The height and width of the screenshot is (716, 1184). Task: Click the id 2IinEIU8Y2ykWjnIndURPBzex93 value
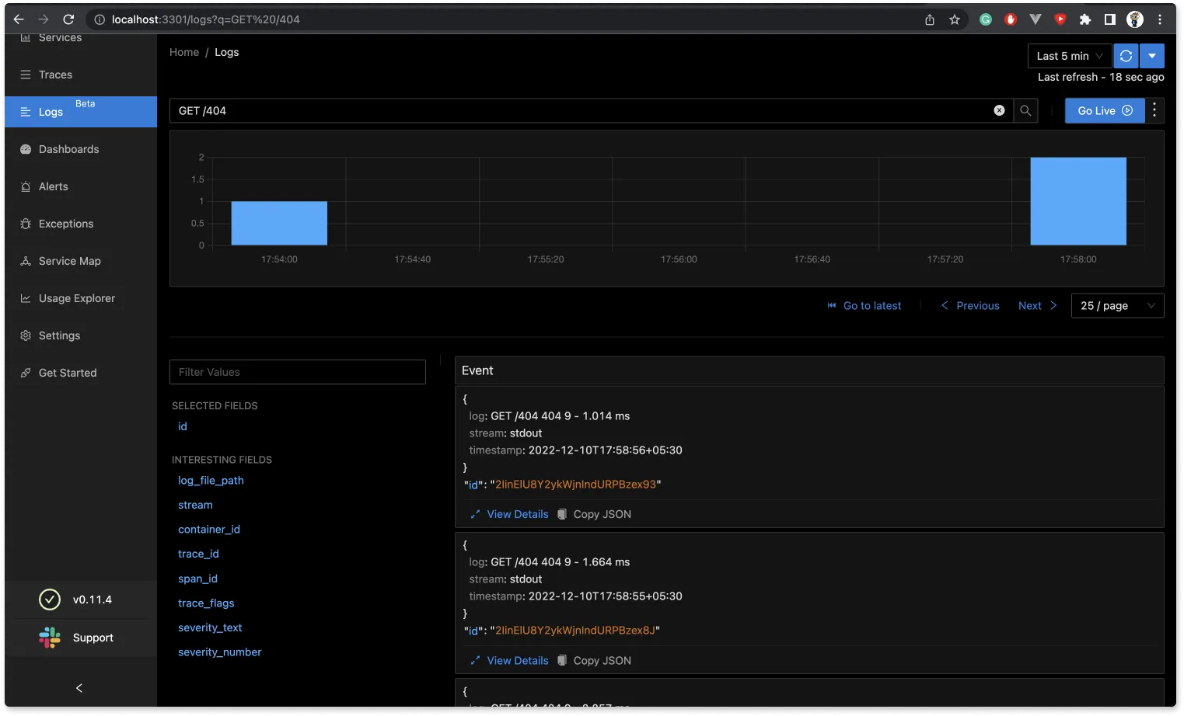[x=575, y=485]
